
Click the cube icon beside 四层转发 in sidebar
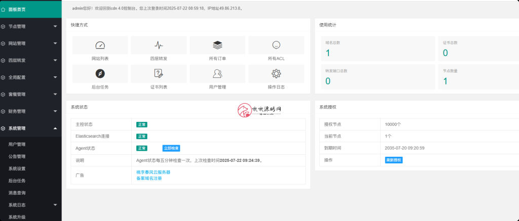click(3, 61)
